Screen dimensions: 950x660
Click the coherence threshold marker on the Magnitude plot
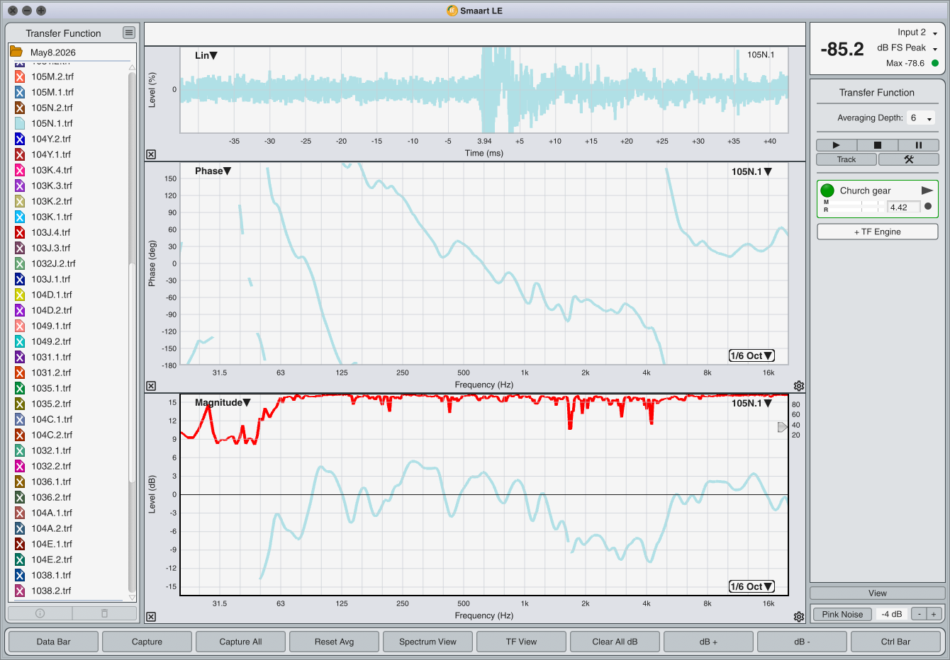[782, 427]
